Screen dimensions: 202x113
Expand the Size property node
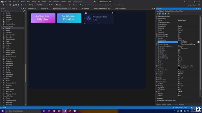click(157, 92)
